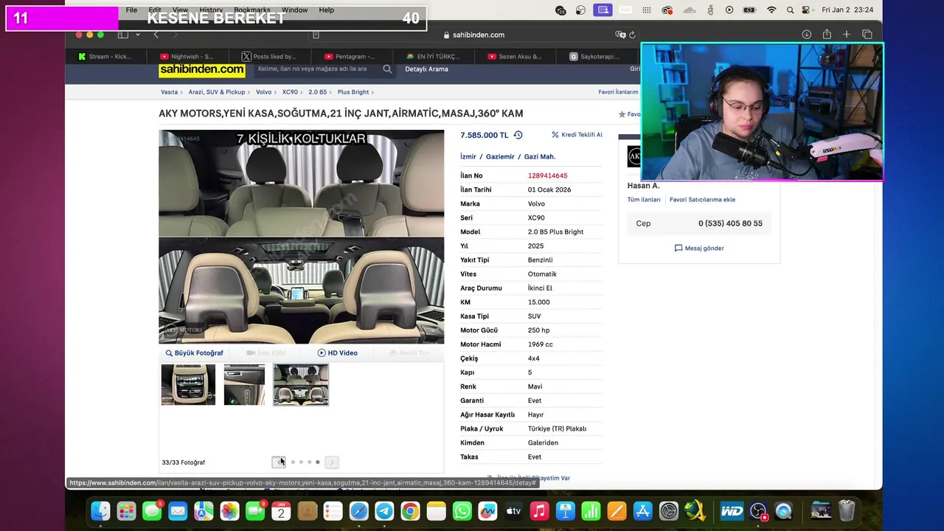Show the tab overview icon
Viewport: 944px width, 531px height.
pos(867,35)
